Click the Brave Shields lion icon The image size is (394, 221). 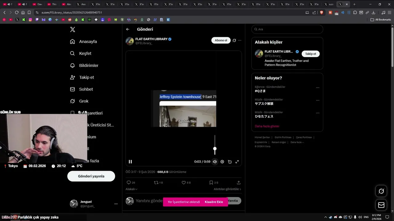pos(322,13)
